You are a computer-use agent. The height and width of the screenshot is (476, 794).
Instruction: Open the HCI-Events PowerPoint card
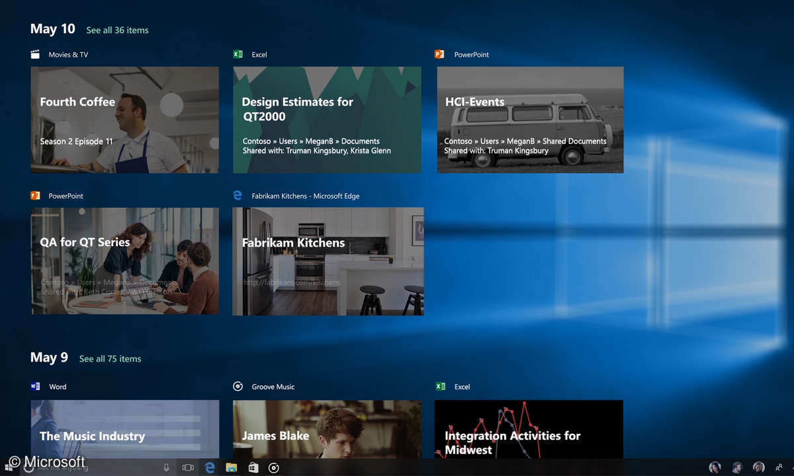click(x=530, y=120)
